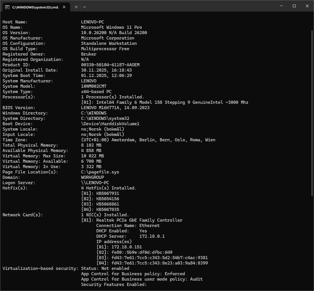Click the label Registered Organization:

click(33, 60)
